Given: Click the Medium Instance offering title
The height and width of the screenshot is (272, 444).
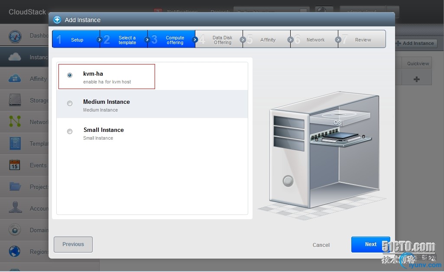Looking at the screenshot, I should [107, 102].
